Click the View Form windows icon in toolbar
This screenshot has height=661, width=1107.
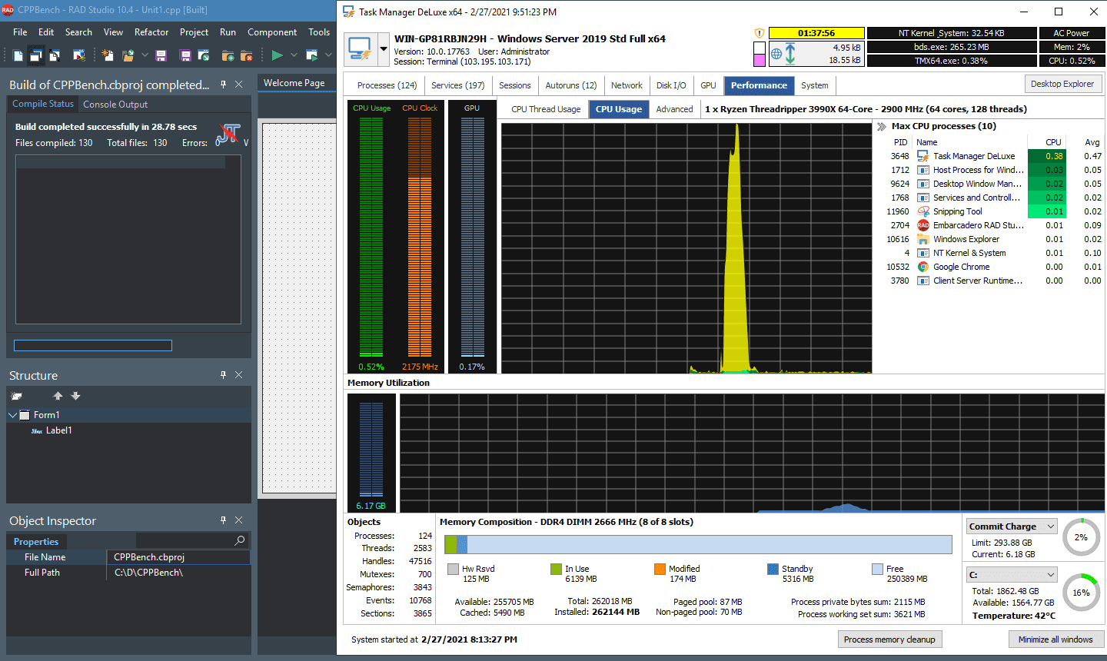[36, 55]
